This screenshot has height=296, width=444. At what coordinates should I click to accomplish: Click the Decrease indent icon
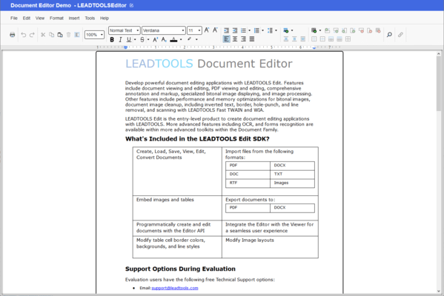pos(227,30)
